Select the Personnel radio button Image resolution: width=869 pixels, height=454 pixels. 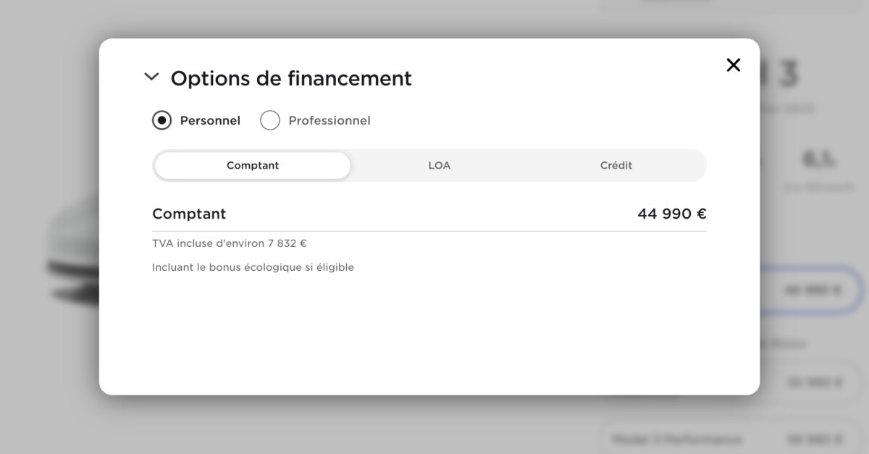[161, 120]
